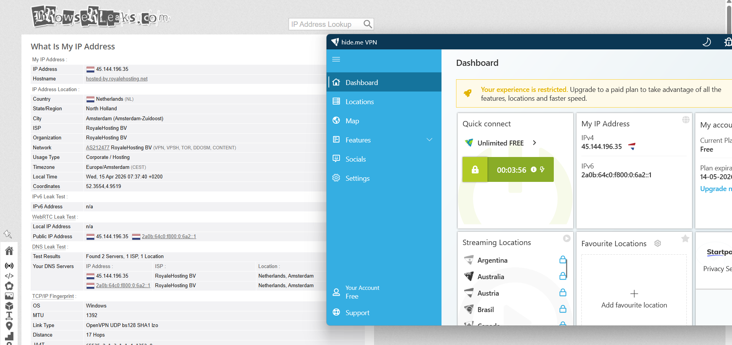
Task: Click the lightning bolt icon beside the timer
Action: click(542, 169)
